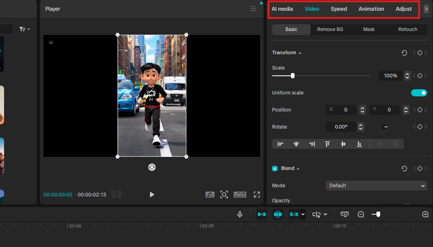Open dropdown beside split cursor tool
433x247 pixels.
point(325,215)
